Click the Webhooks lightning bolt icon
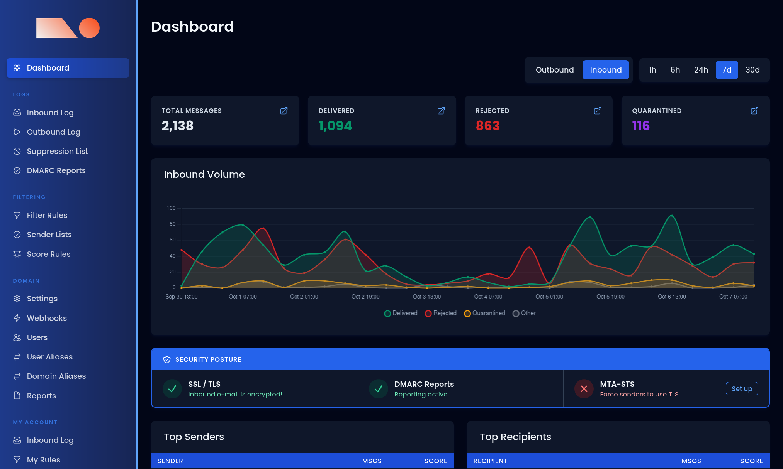 [x=17, y=318]
